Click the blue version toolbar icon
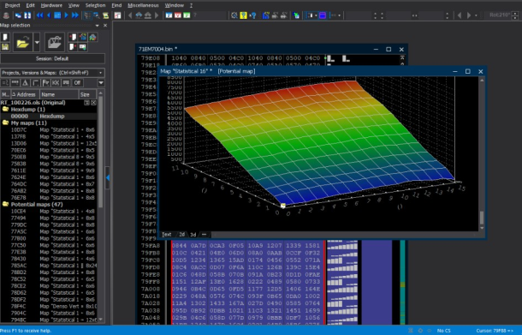This screenshot has height=335, width=522. 169,15
